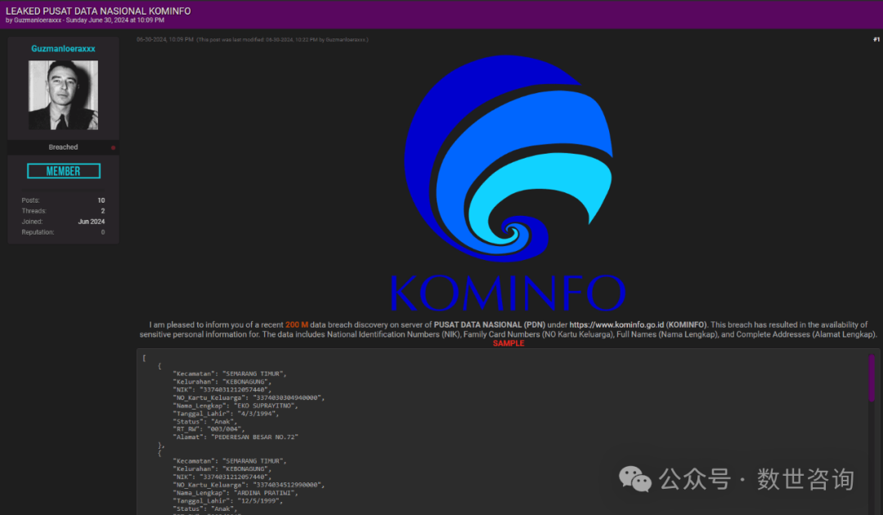883x515 pixels.
Task: Click the red offline status dot
Action: coord(113,147)
